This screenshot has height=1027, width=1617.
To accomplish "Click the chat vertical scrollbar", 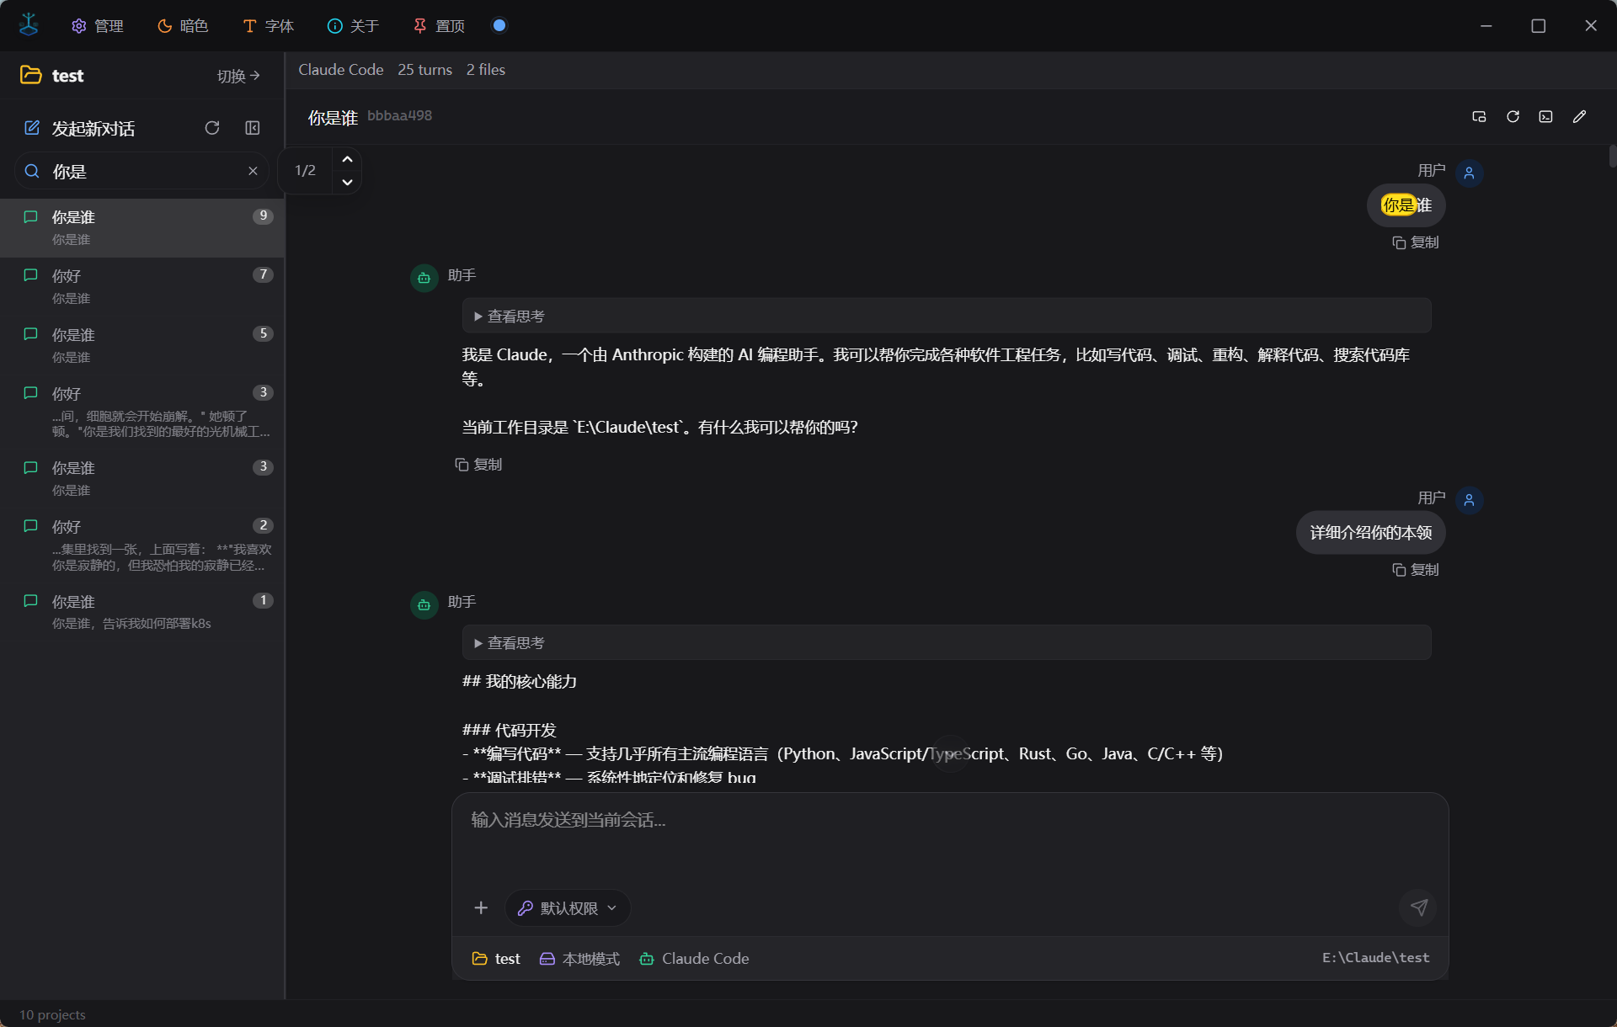I will 1612,156.
